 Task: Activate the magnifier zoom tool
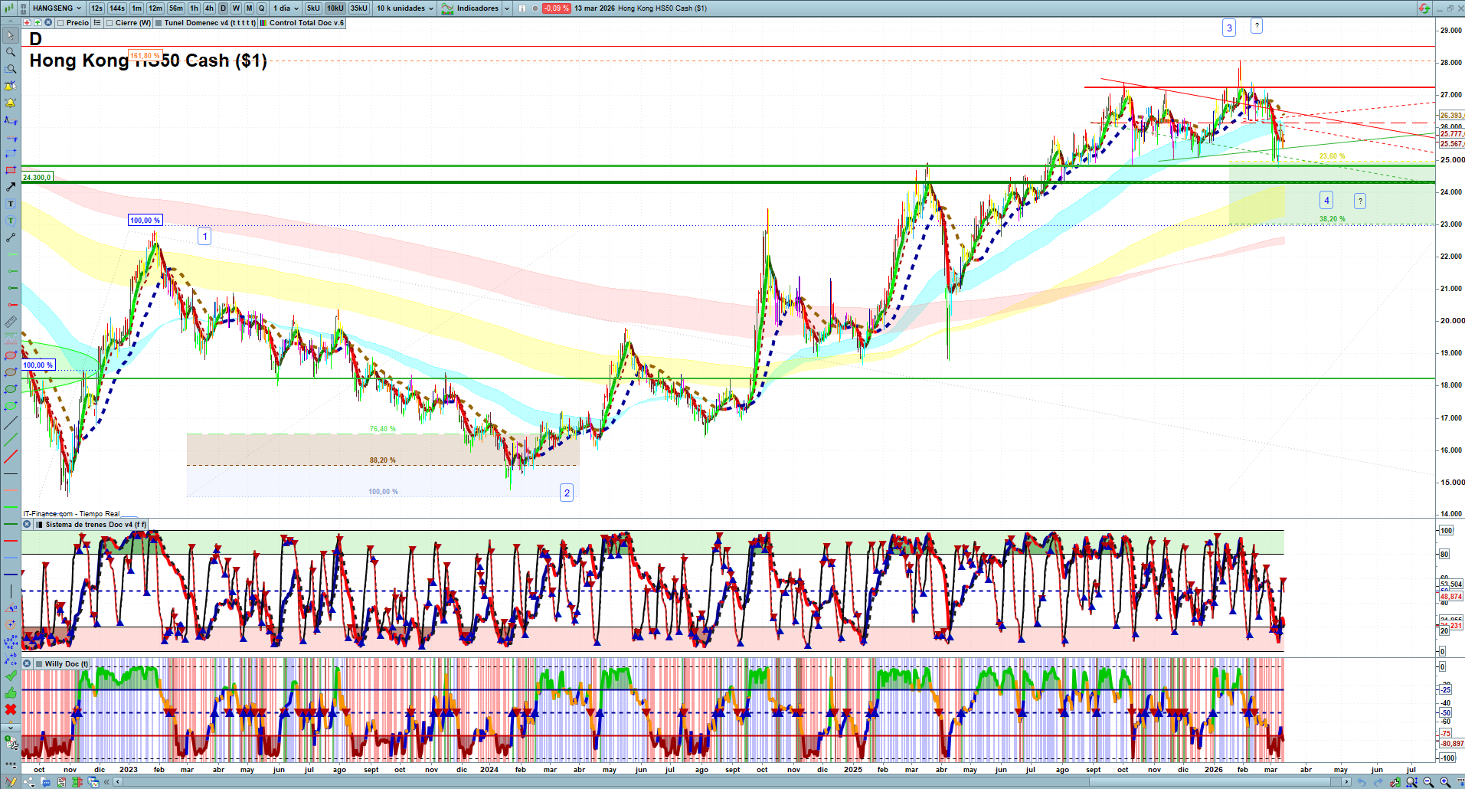click(11, 52)
